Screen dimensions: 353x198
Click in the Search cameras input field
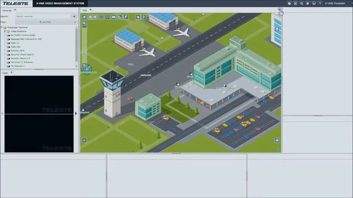click(43, 16)
